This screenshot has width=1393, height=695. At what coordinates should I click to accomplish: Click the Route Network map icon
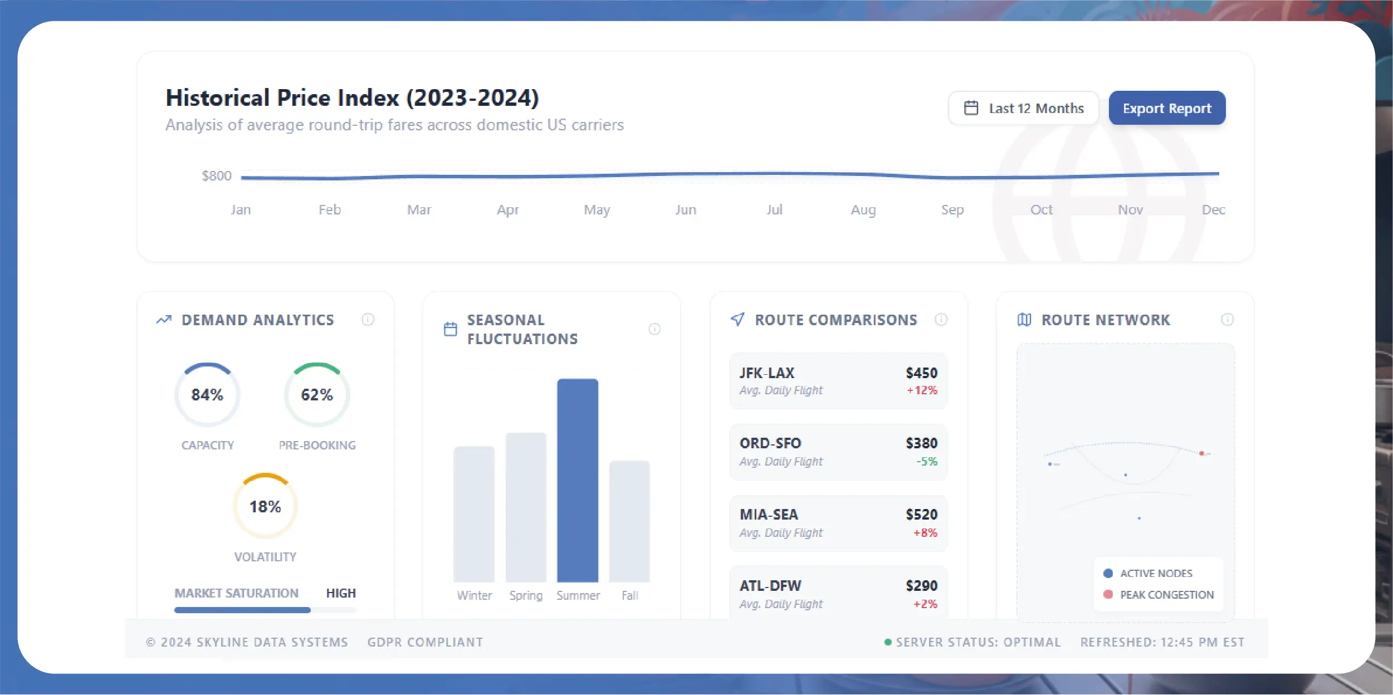(1024, 320)
